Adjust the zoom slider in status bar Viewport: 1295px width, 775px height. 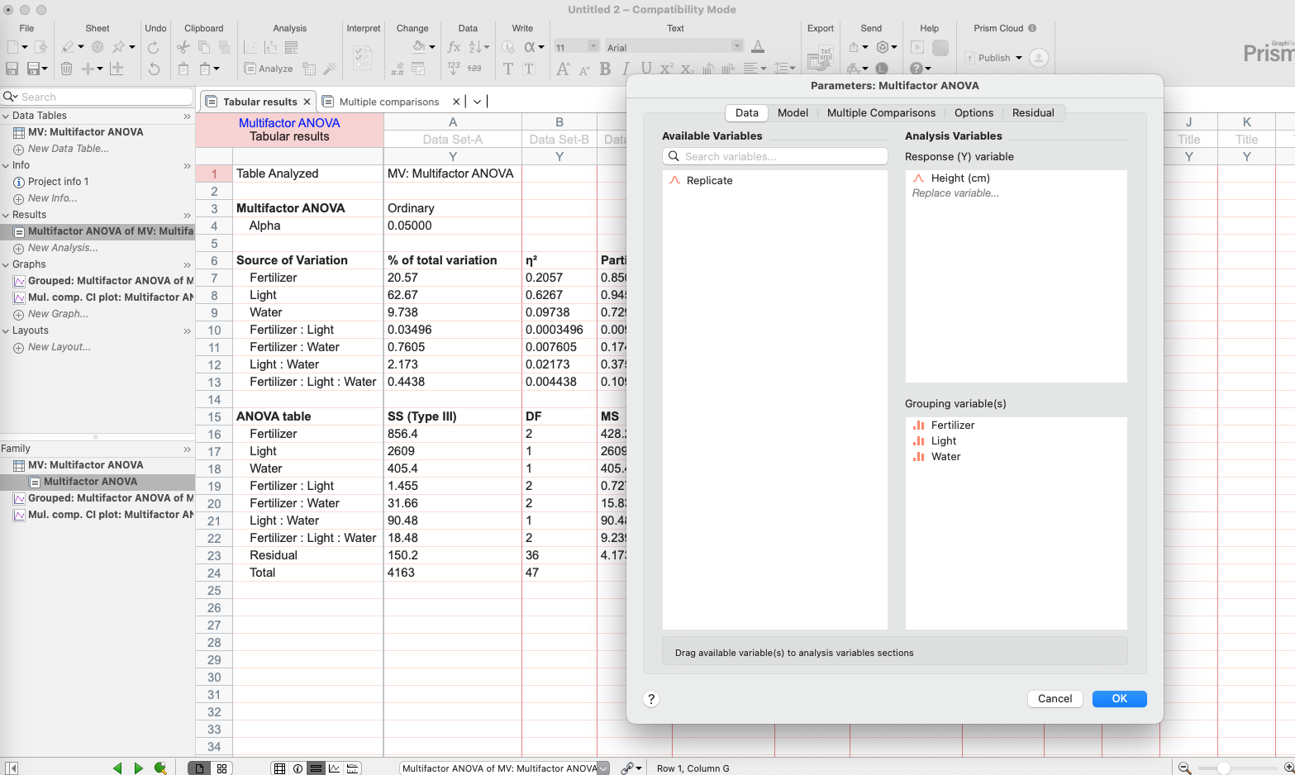pos(1223,768)
